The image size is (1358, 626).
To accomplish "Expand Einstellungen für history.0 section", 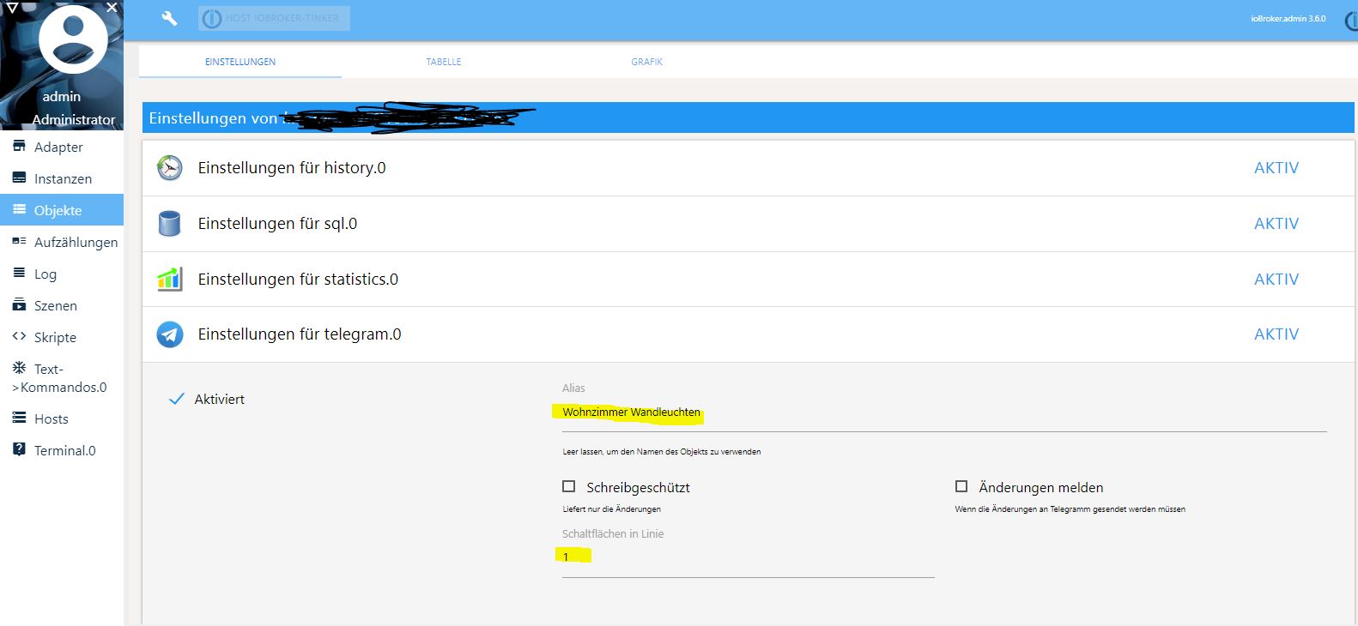I will (749, 168).
